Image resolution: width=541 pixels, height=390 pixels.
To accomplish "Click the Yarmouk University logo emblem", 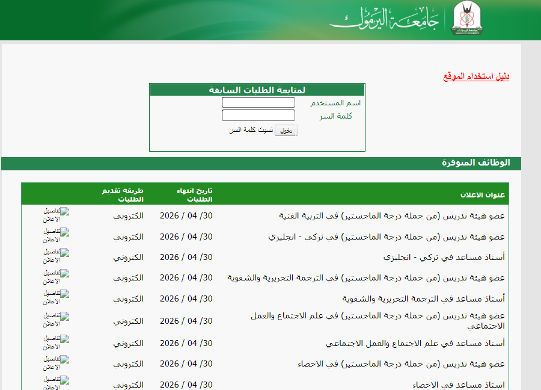I will tap(467, 19).
